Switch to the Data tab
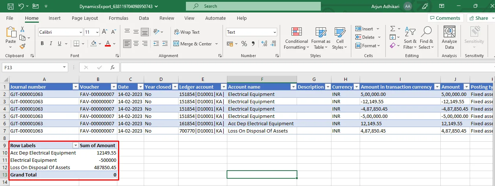Viewport: 495px width, 186px height. tap(144, 18)
